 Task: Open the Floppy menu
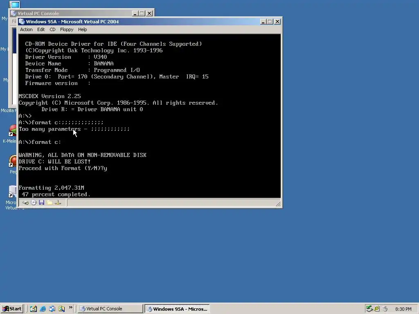pos(67,29)
